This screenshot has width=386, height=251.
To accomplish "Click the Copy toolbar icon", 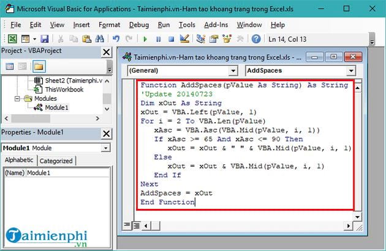I will [74, 38].
